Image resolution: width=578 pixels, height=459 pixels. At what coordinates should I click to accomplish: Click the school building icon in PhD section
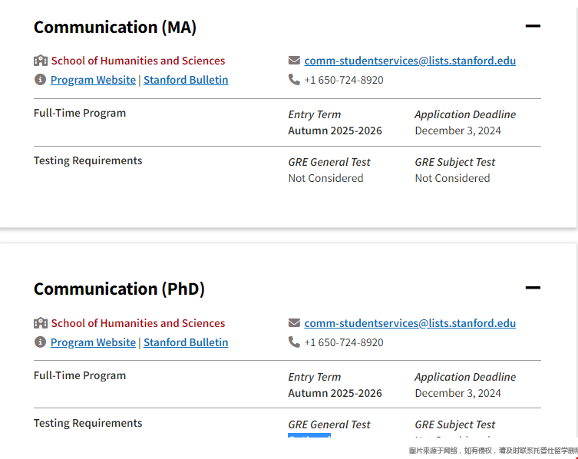(x=41, y=323)
